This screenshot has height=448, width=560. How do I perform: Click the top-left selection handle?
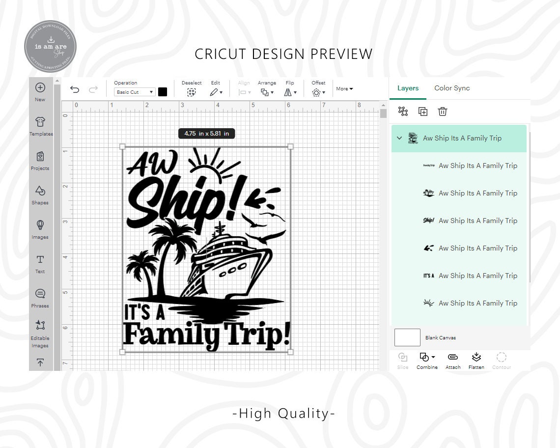(x=122, y=146)
